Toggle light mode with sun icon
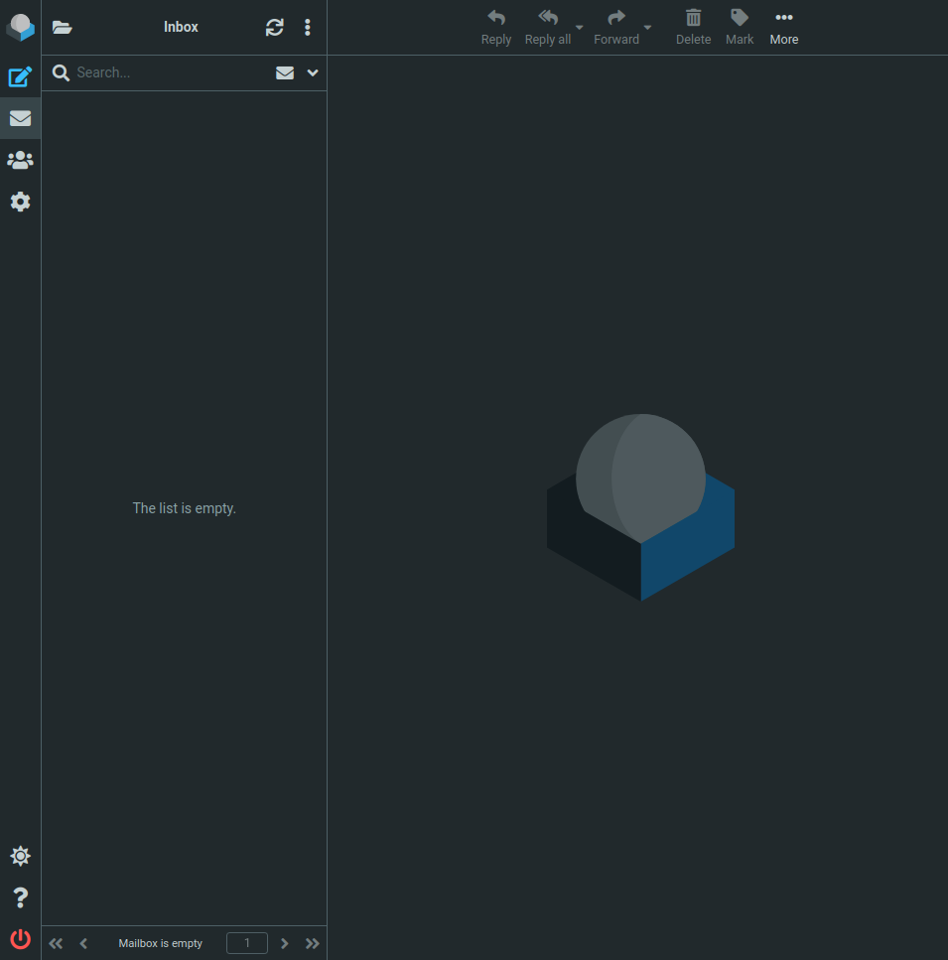Image resolution: width=948 pixels, height=960 pixels. [20, 856]
